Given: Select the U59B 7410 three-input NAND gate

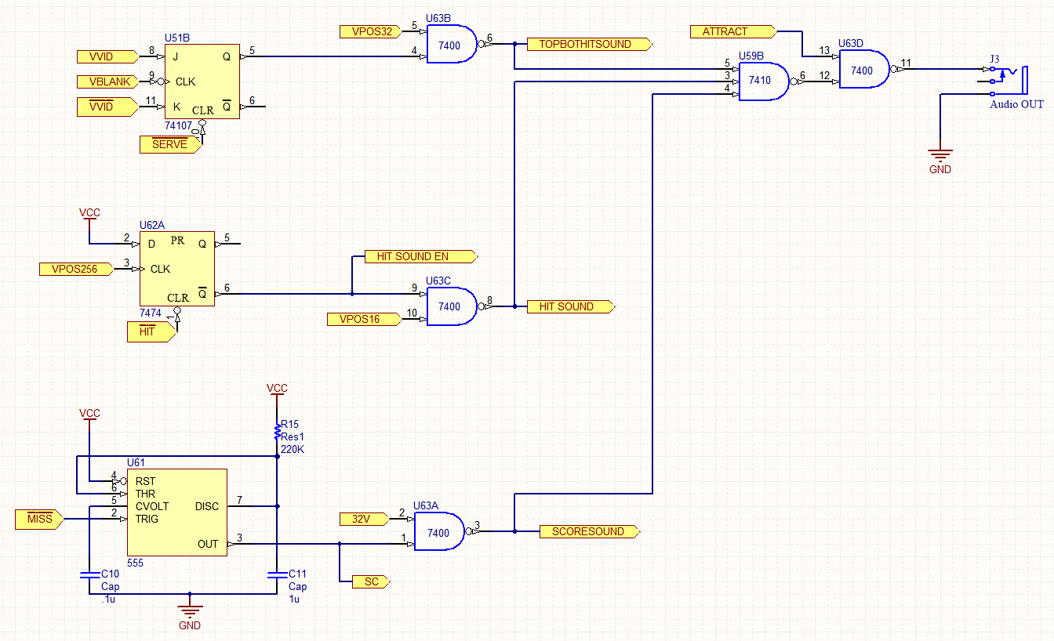Looking at the screenshot, I should 766,81.
